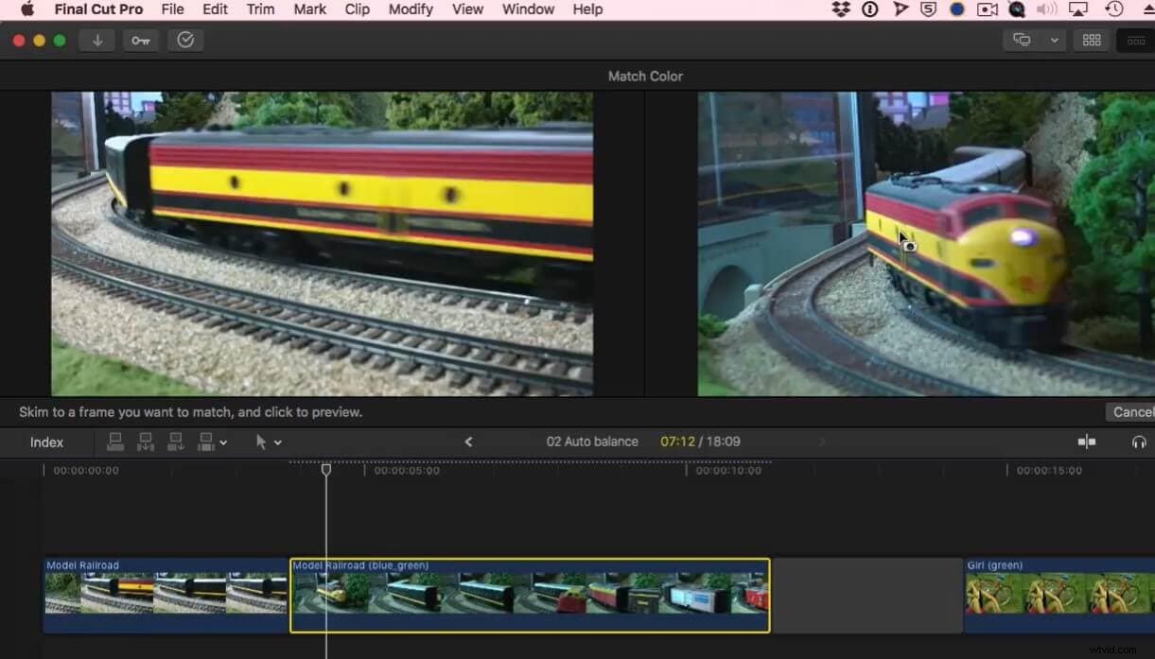Select the Connect clip edit icon
This screenshot has height=659, width=1155.
[x=115, y=442]
